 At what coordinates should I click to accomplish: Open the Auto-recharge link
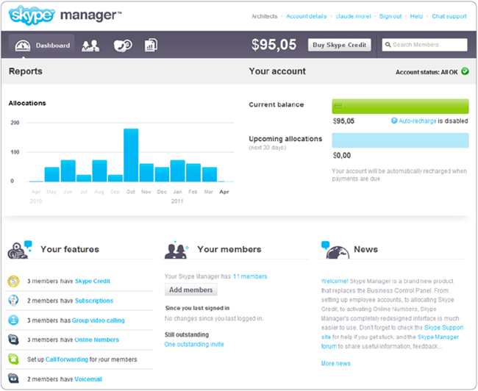pyautogui.click(x=418, y=121)
